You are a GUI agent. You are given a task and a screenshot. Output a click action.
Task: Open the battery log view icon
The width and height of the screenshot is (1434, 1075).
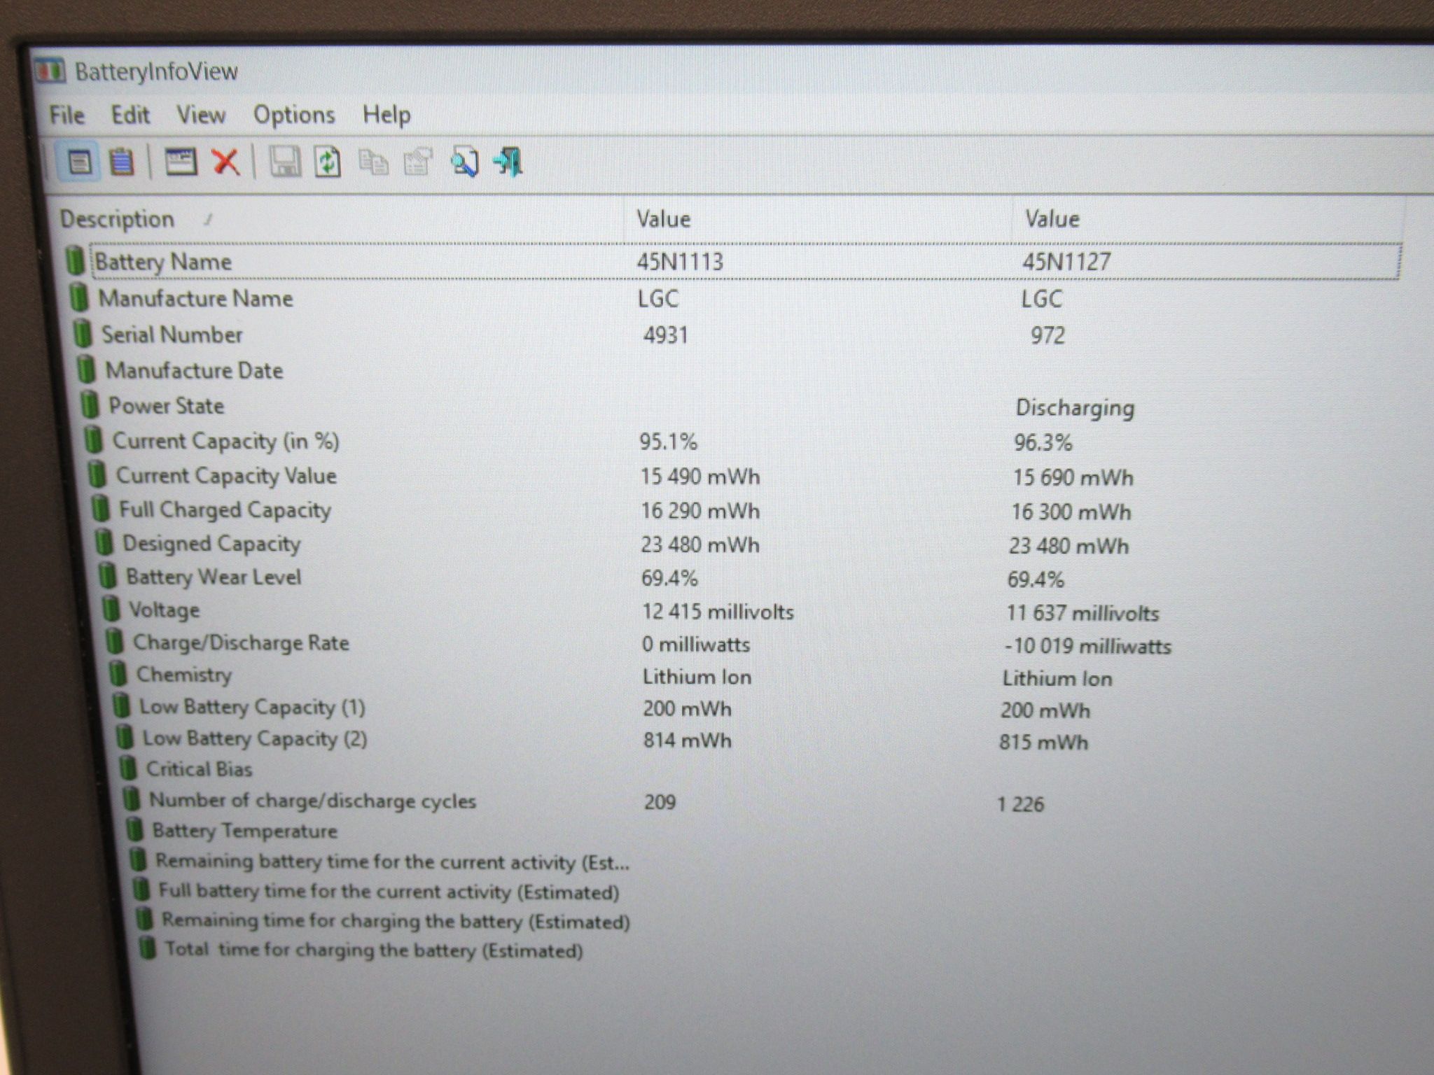pyautogui.click(x=122, y=162)
